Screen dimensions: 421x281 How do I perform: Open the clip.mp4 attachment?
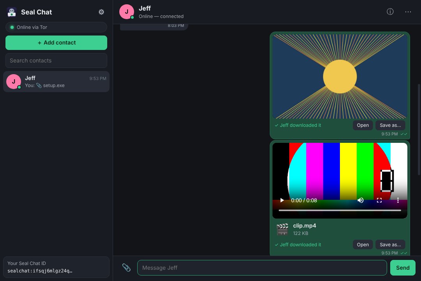tap(363, 245)
